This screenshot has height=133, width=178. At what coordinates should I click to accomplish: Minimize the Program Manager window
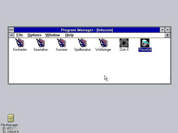[162, 30]
